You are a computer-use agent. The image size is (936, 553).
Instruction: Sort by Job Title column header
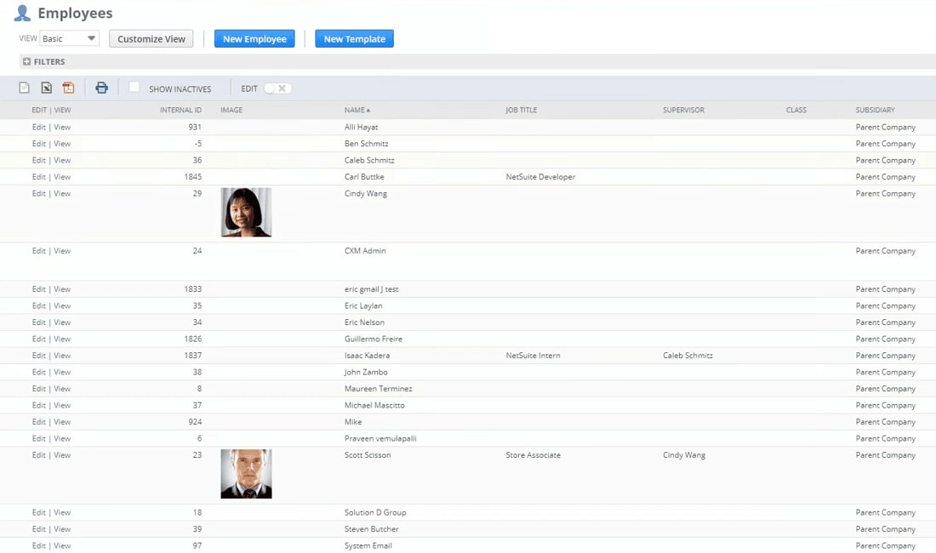(521, 110)
